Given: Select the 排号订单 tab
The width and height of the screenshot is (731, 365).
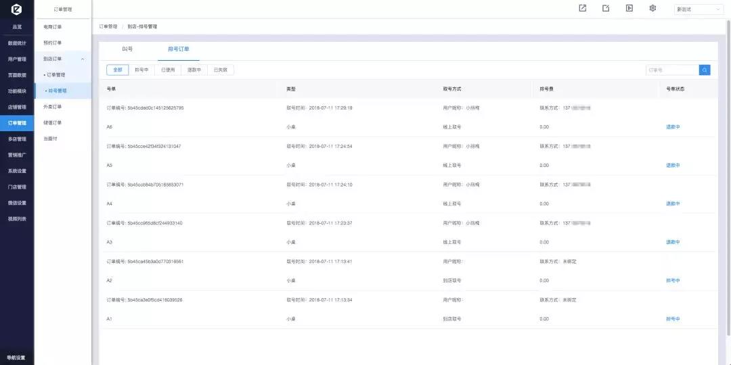Looking at the screenshot, I should click(x=179, y=49).
